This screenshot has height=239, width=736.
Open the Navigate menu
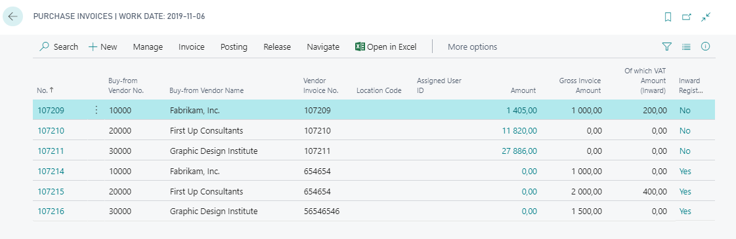[x=323, y=46]
